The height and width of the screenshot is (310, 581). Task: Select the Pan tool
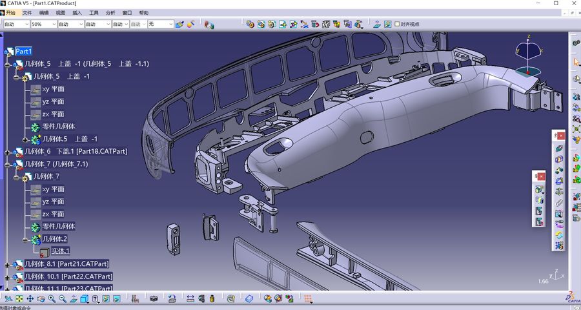click(30, 298)
